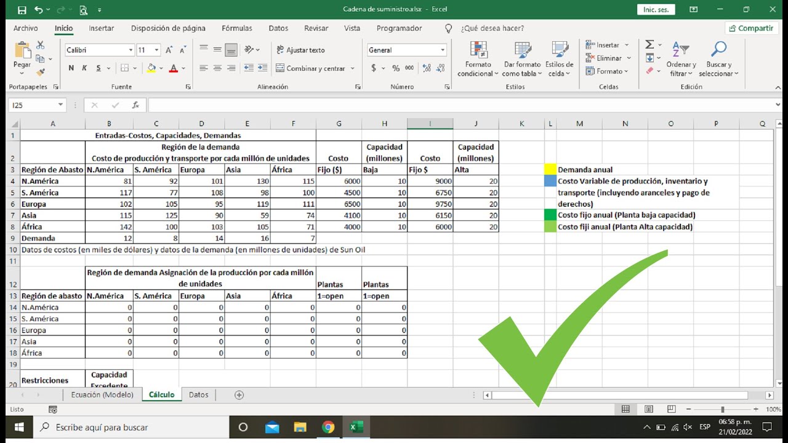Image resolution: width=788 pixels, height=443 pixels.
Task: Open Buscar y seleccionar tool
Action: click(x=718, y=60)
